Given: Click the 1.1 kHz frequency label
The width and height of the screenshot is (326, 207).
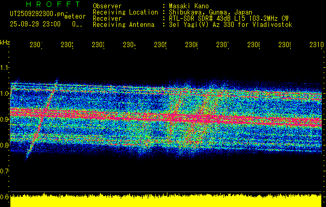Looking at the screenshot, I should (x=4, y=67).
